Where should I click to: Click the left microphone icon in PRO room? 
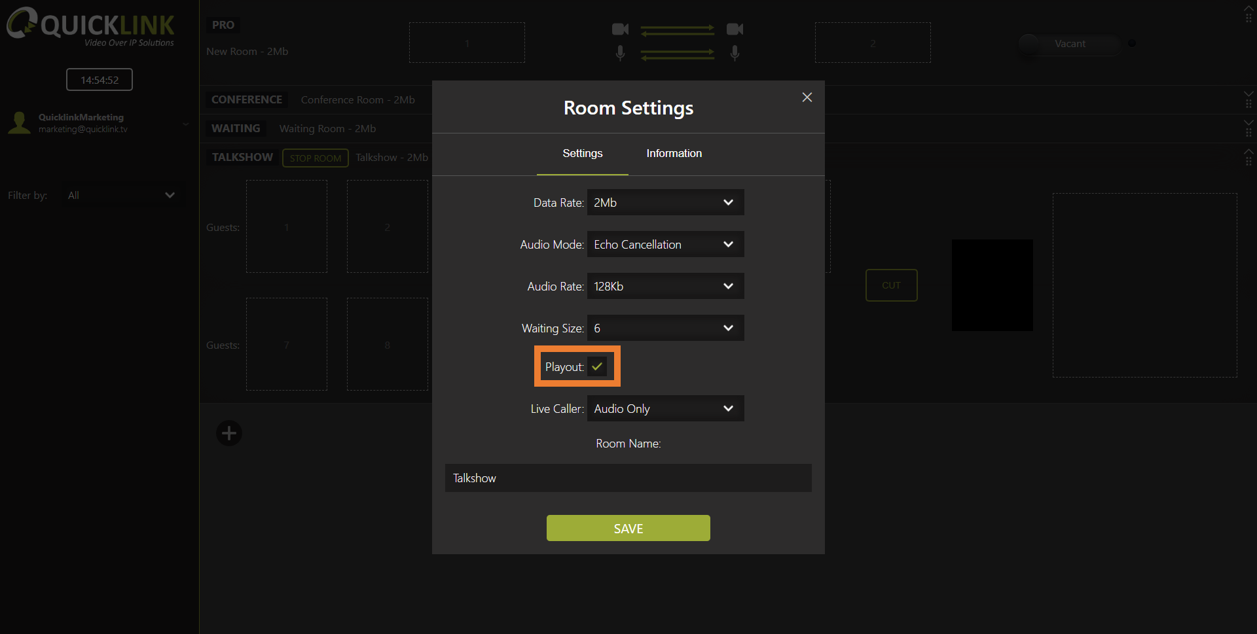pyautogui.click(x=620, y=53)
